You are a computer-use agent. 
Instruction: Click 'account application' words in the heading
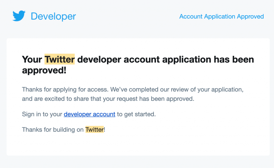pyautogui.click(x=168, y=60)
